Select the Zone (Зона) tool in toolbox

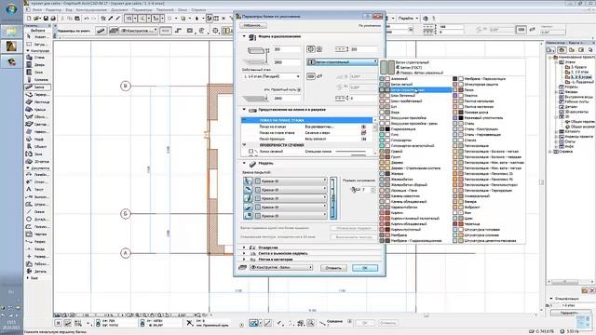click(37, 154)
